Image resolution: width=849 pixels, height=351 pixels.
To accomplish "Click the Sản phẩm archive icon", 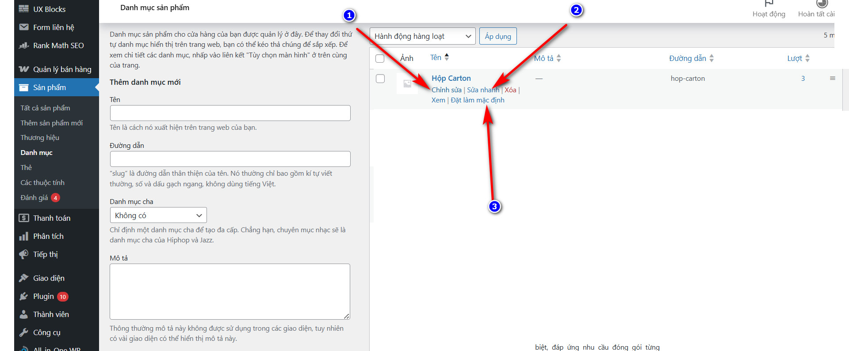I will pos(24,87).
